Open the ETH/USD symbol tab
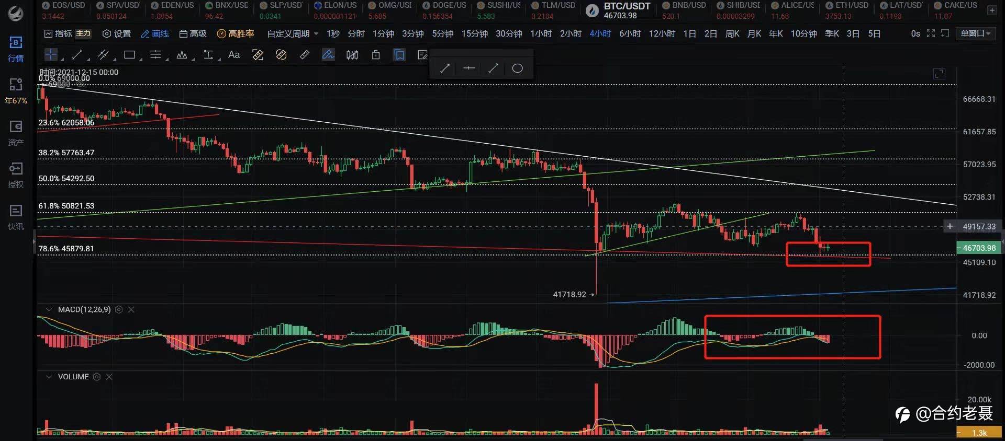The height and width of the screenshot is (441, 1005). pyautogui.click(x=847, y=10)
